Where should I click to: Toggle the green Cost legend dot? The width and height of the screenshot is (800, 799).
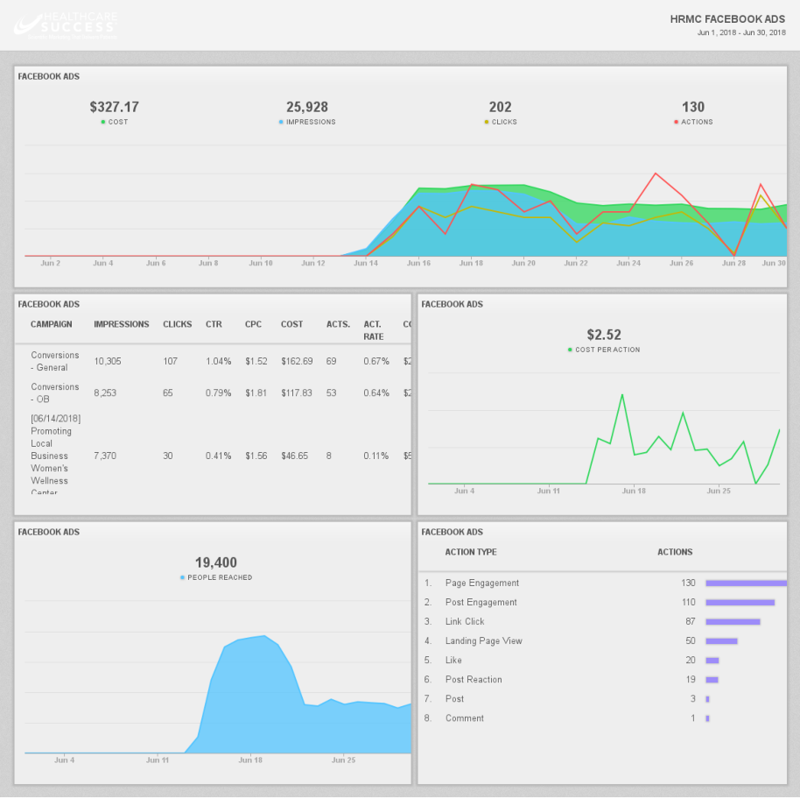[x=103, y=122]
